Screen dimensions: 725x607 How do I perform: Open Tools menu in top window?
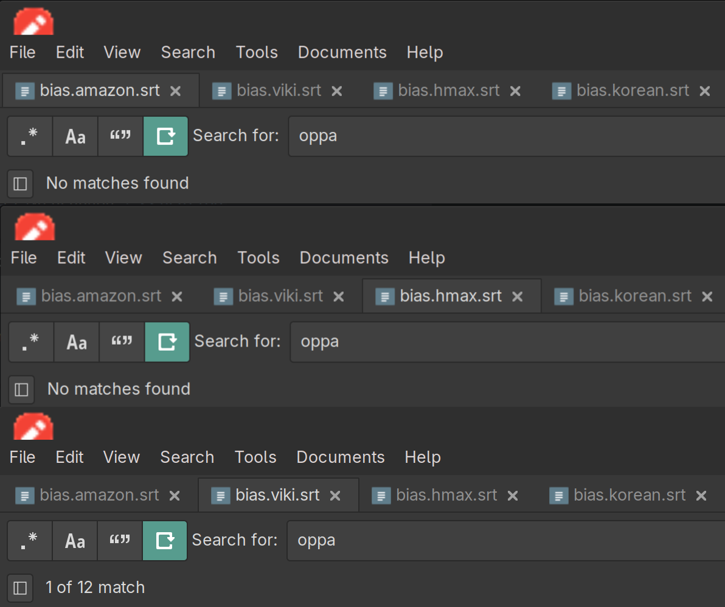click(x=257, y=52)
